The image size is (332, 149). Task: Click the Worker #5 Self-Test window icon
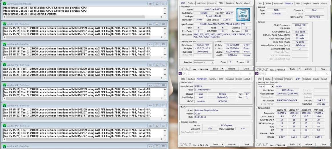pyautogui.click(x=4, y=105)
